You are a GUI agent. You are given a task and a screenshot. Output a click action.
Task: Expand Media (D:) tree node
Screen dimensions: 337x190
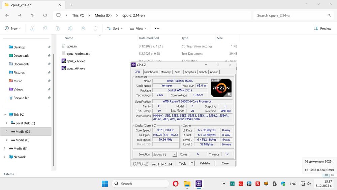pyautogui.click(x=7, y=132)
